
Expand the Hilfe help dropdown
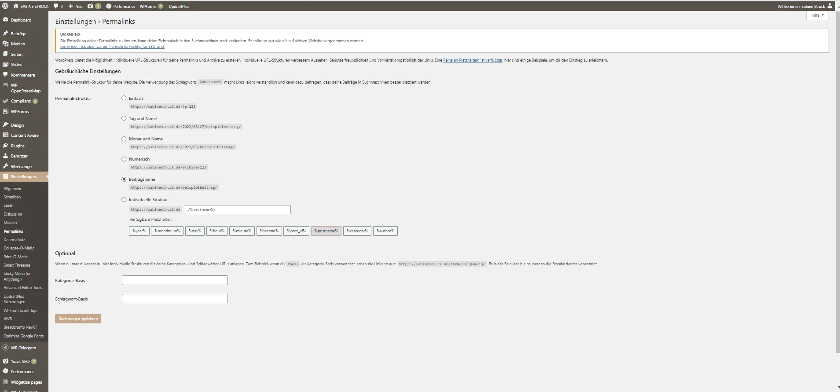818,15
